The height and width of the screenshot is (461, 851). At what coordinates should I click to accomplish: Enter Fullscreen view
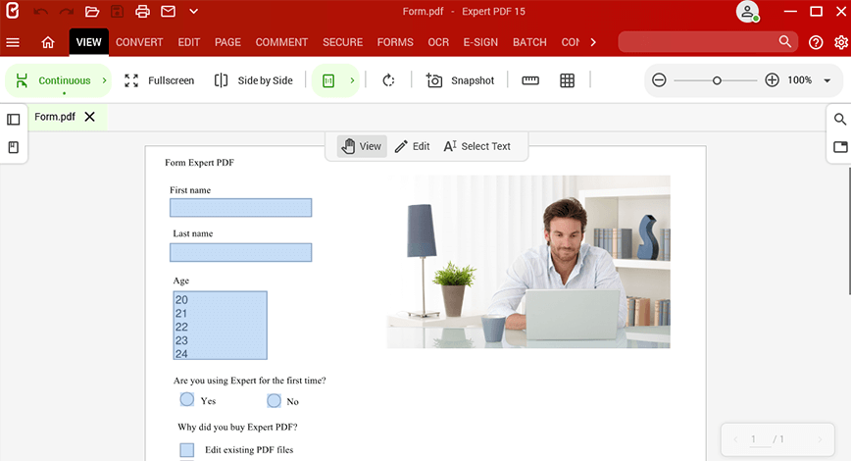pos(159,80)
